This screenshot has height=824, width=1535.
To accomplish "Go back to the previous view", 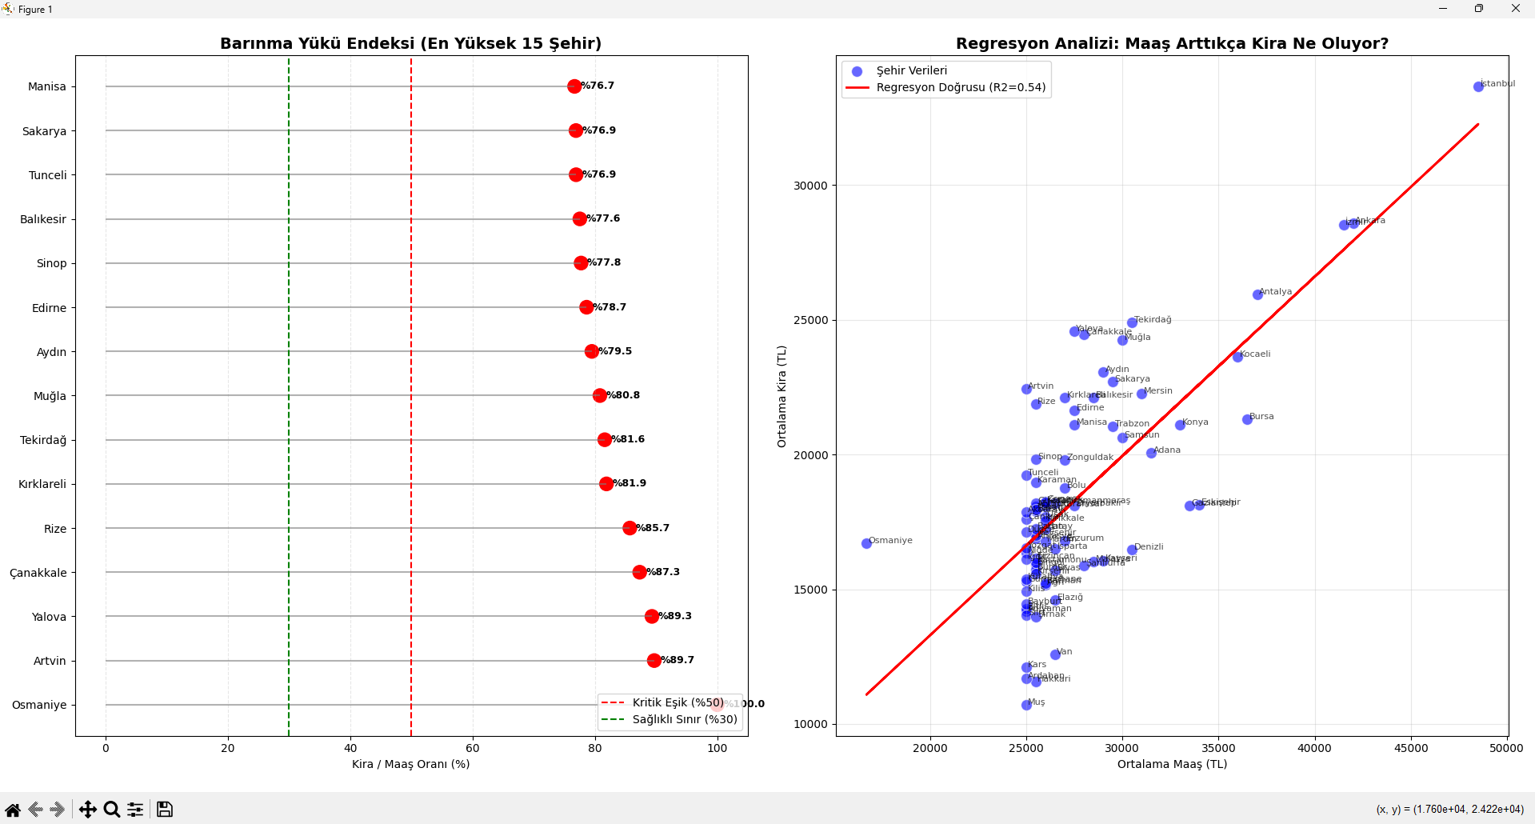I will click(35, 810).
